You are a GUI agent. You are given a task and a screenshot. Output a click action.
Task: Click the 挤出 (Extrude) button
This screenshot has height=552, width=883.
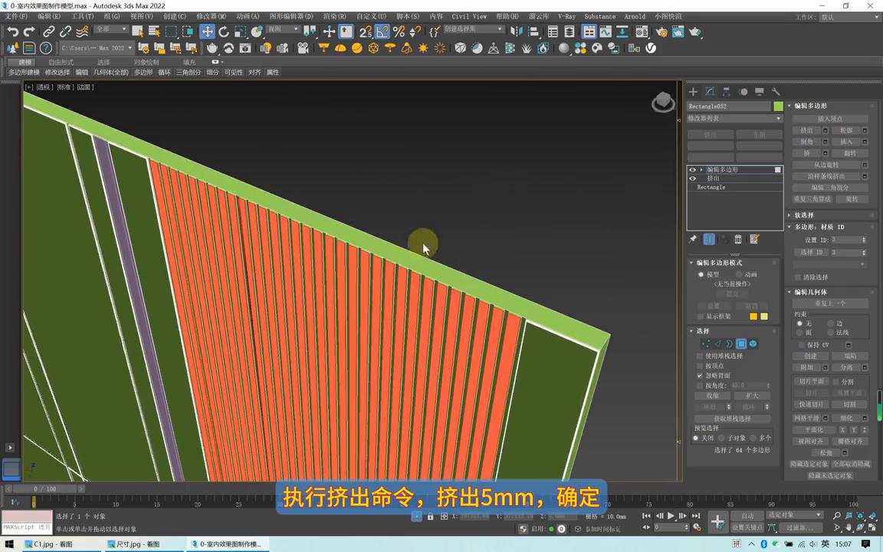(806, 130)
